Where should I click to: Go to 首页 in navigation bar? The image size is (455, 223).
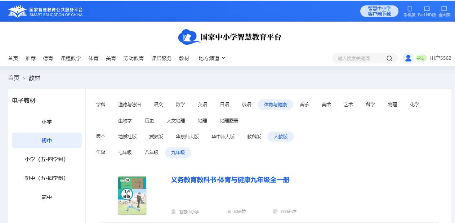[13, 58]
